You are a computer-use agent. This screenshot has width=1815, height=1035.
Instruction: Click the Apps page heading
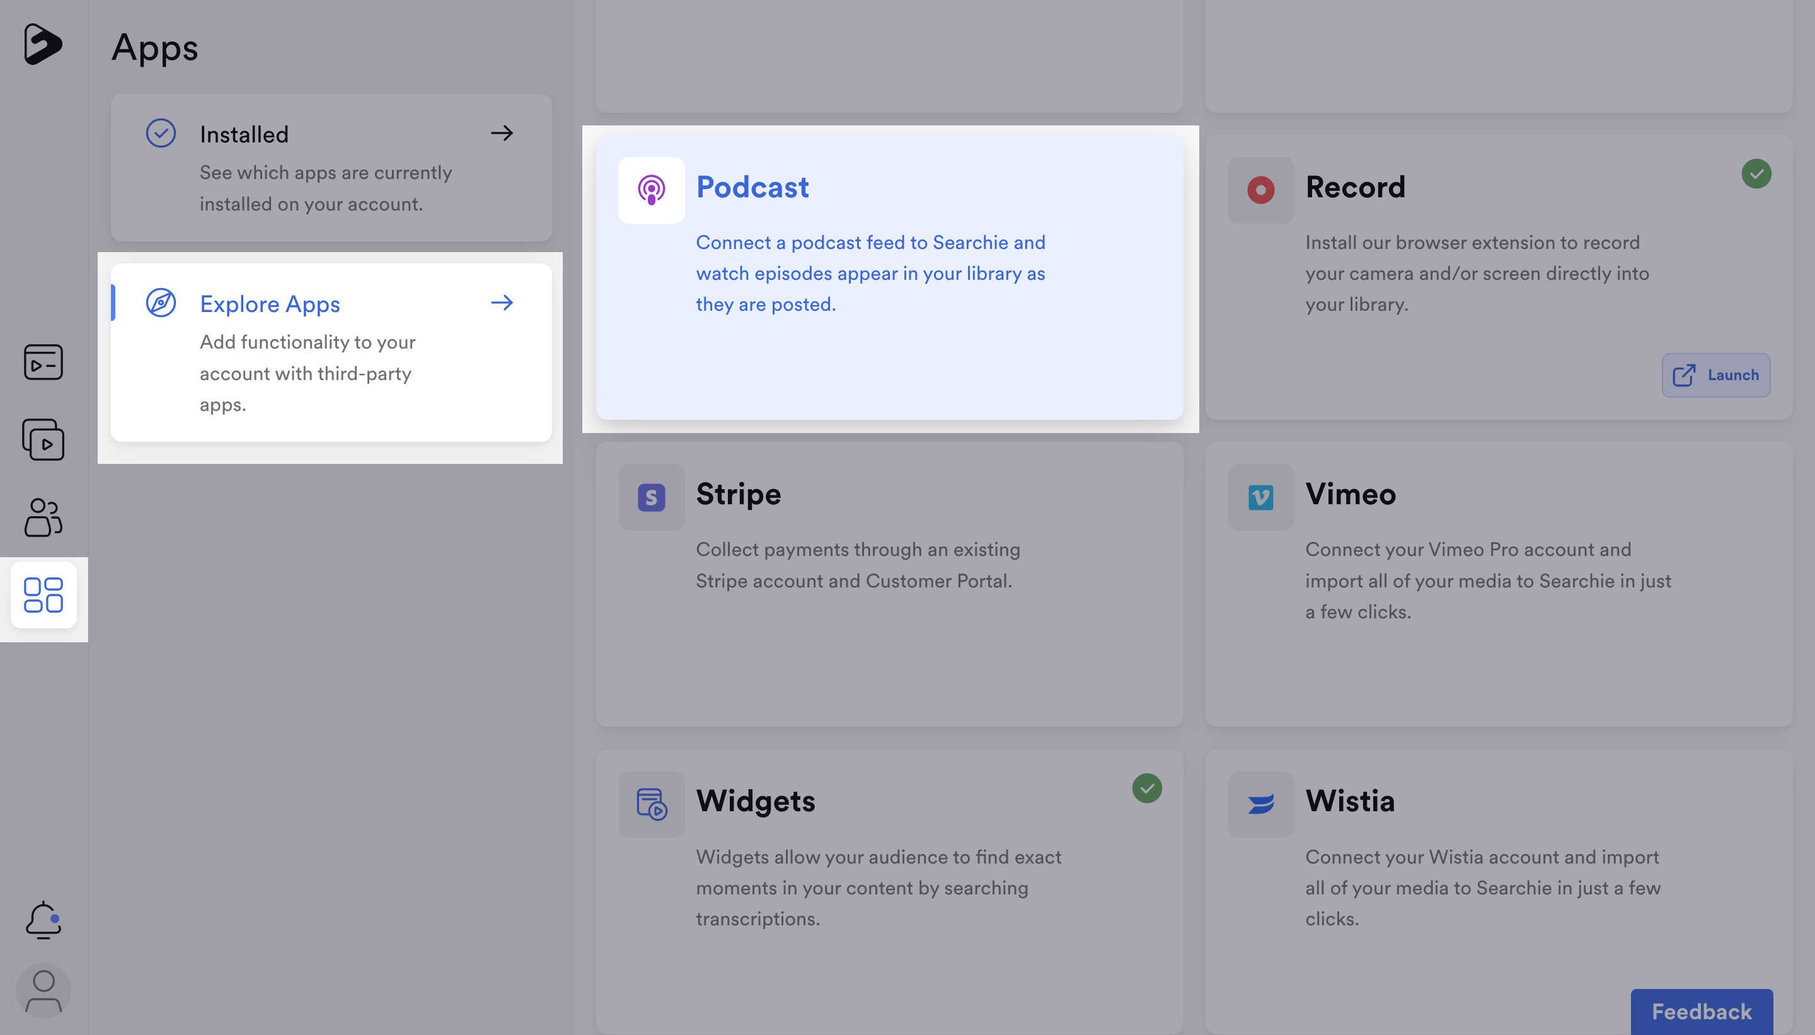point(155,49)
